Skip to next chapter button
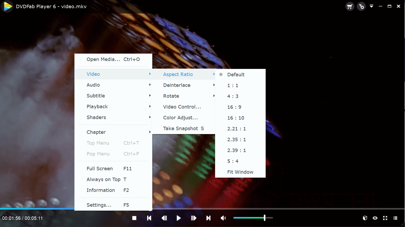This screenshot has height=227, width=405. (208, 218)
